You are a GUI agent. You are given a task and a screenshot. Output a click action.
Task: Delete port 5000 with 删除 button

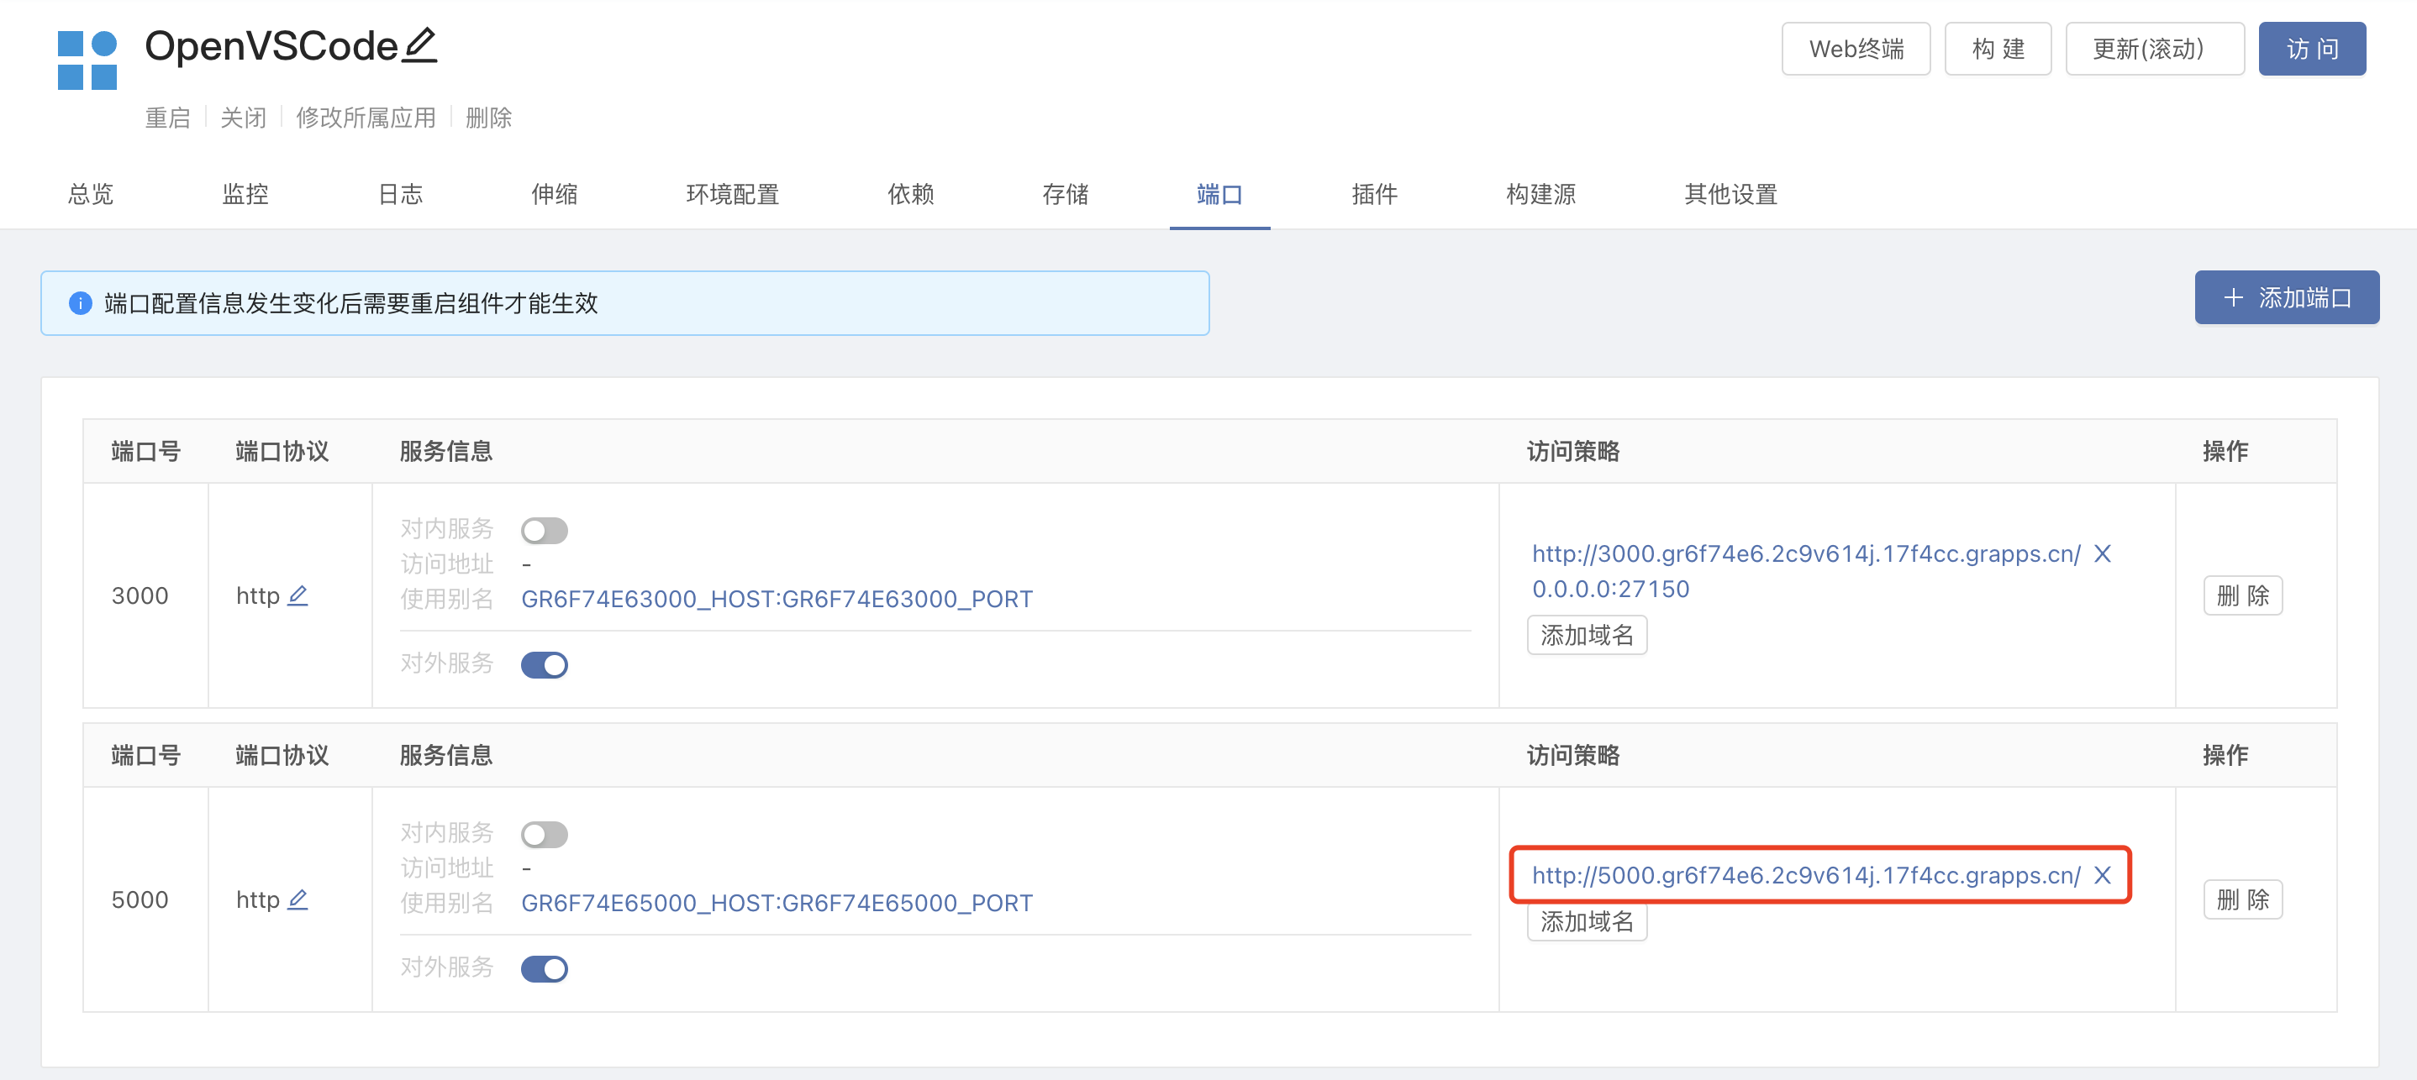[x=2241, y=900]
